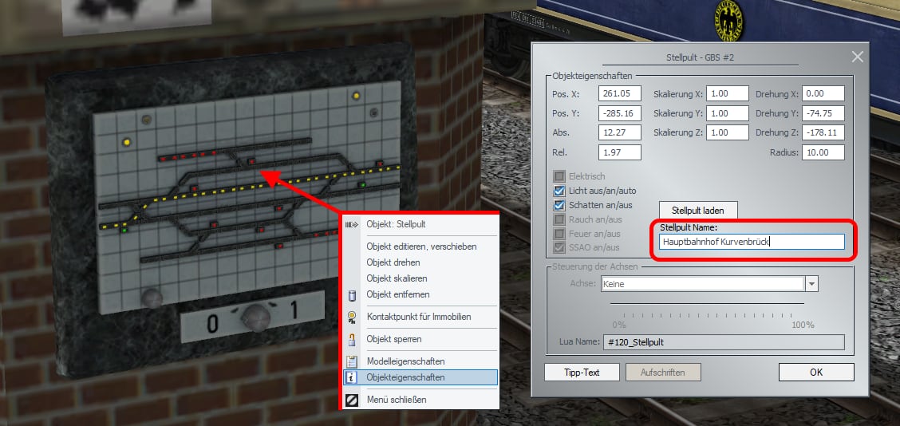Toggle the Rauch an/aus checkbox
The width and height of the screenshot is (900, 426).
[559, 219]
